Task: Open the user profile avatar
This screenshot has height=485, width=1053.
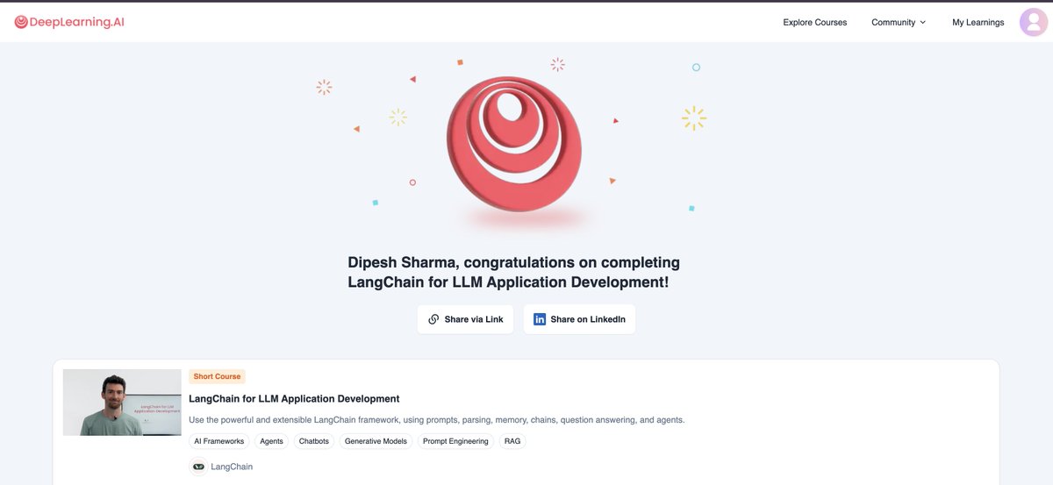Action: (1034, 22)
